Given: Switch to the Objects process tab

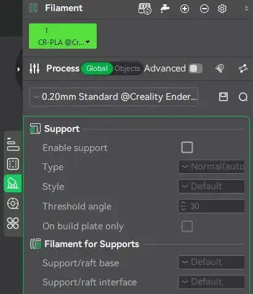Looking at the screenshot, I should click(x=127, y=68).
